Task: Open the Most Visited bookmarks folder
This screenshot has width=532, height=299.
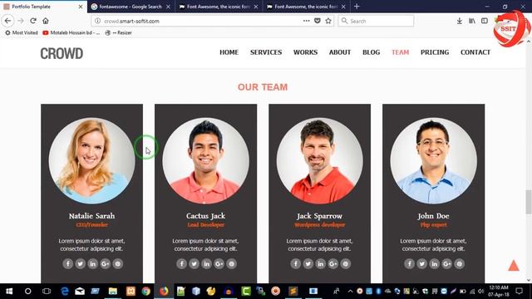Action: pyautogui.click(x=21, y=32)
